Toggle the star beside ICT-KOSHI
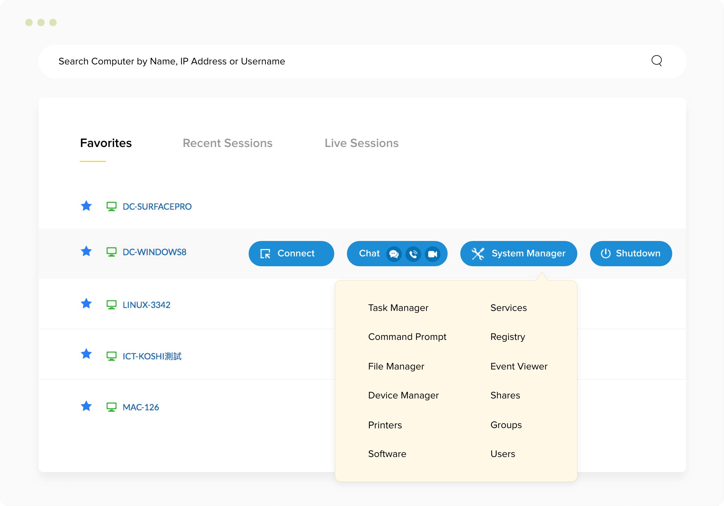Screen dimensions: 724x506 pyautogui.click(x=86, y=355)
